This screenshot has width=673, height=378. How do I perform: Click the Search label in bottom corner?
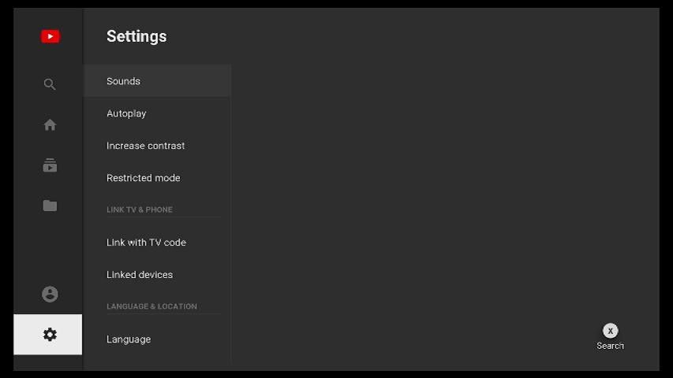click(x=610, y=346)
